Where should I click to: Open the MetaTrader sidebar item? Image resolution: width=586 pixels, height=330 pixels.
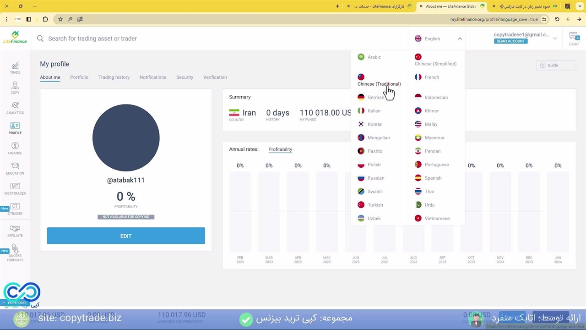[x=15, y=189]
